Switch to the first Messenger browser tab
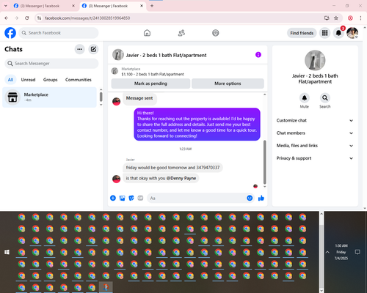The height and width of the screenshot is (293, 367). click(44, 6)
